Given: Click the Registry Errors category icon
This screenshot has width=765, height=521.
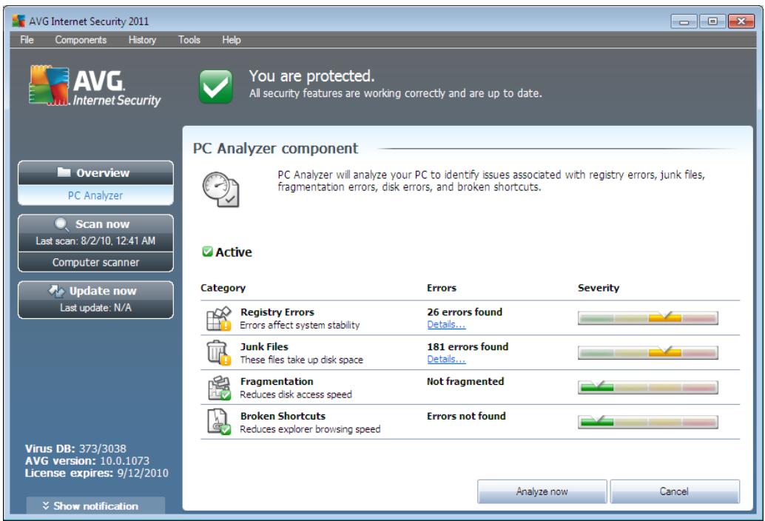Looking at the screenshot, I should (218, 318).
